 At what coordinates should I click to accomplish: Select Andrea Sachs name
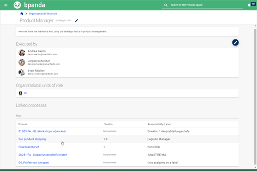tap(37, 51)
